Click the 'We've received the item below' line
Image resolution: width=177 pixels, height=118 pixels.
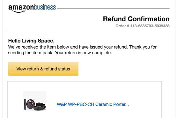click(38, 47)
